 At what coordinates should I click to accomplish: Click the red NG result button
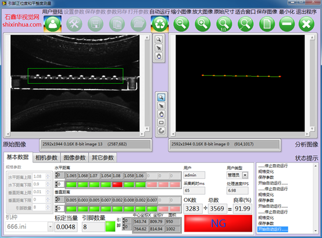pos(218,223)
